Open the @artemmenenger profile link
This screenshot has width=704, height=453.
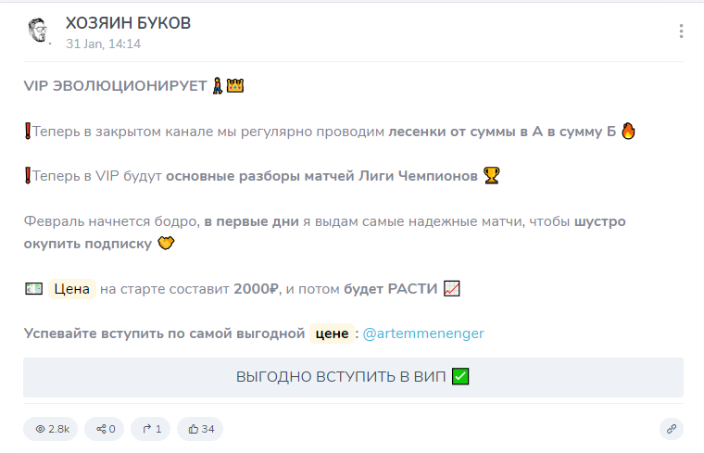[423, 333]
